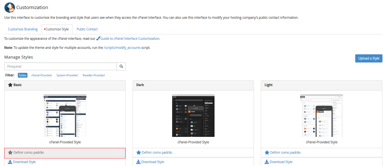Click the download icon under Light style

[x=267, y=162]
